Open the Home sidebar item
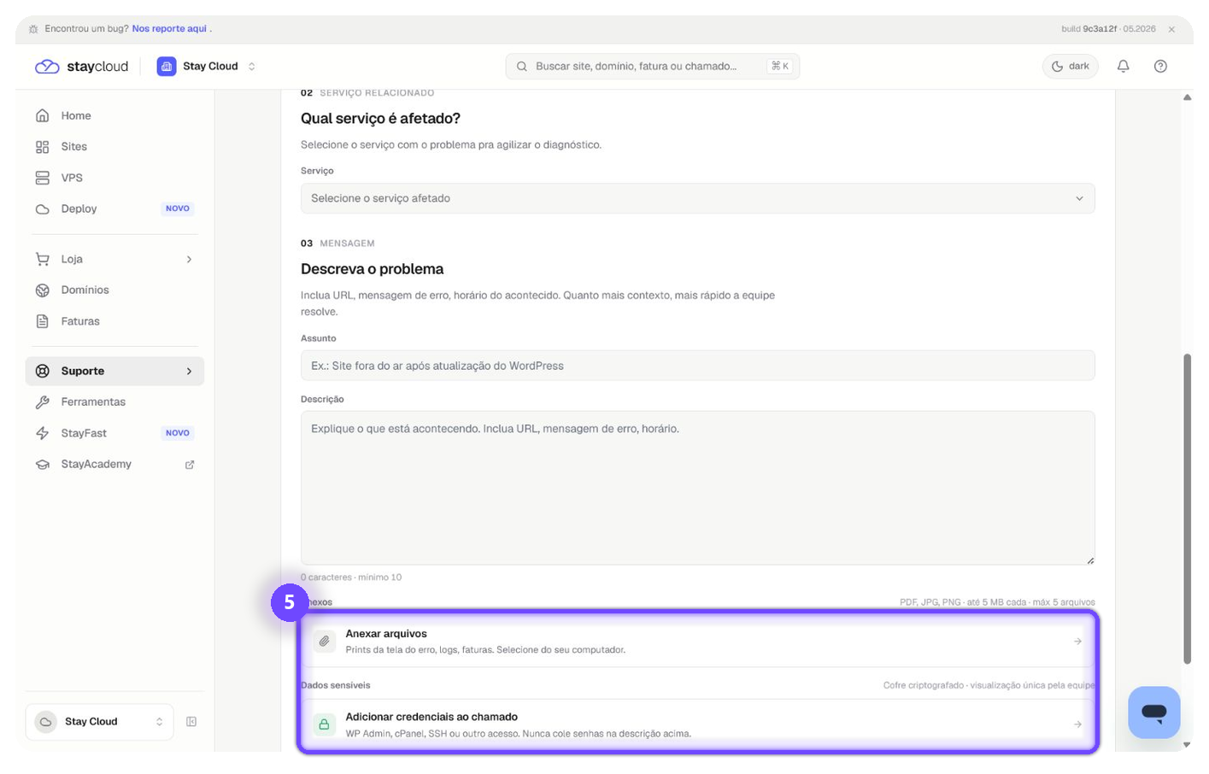This screenshot has height=774, width=1209. click(x=114, y=115)
